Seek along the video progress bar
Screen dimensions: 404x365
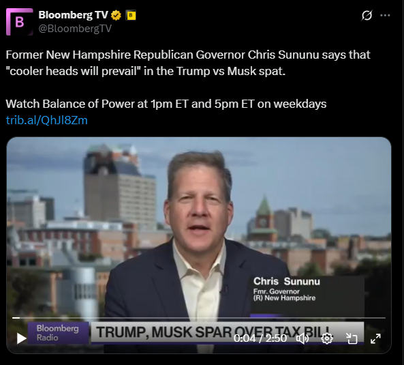[199, 318]
